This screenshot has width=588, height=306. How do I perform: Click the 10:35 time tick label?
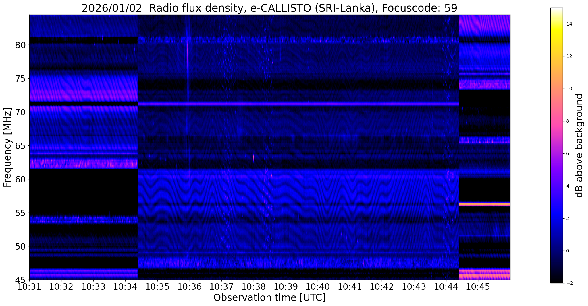coord(157,286)
